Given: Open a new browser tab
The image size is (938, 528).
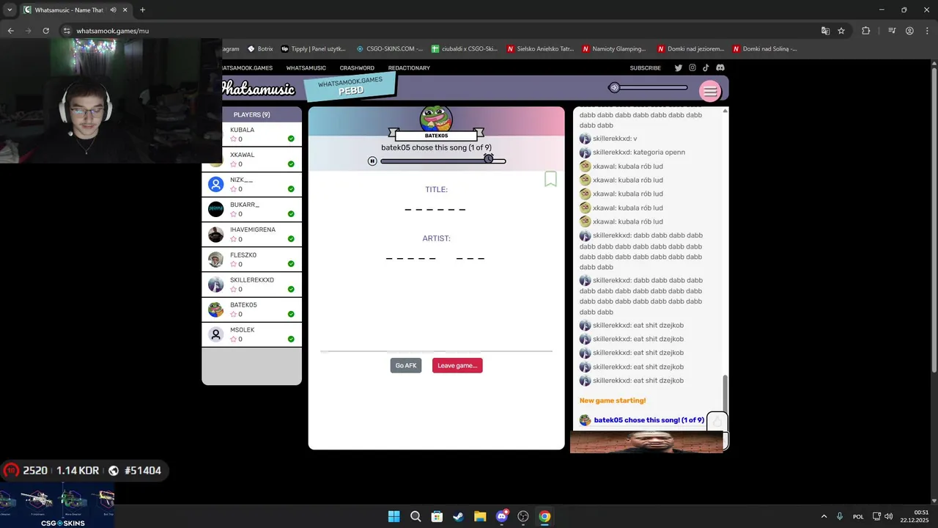Looking at the screenshot, I should [x=142, y=10].
